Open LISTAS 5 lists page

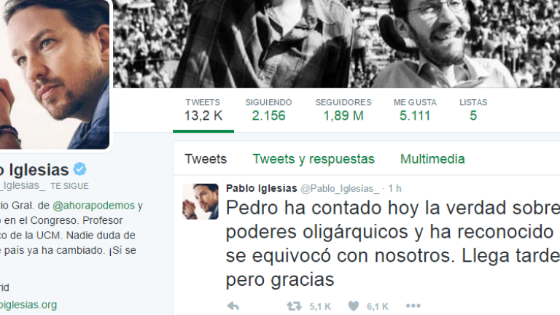tap(473, 110)
